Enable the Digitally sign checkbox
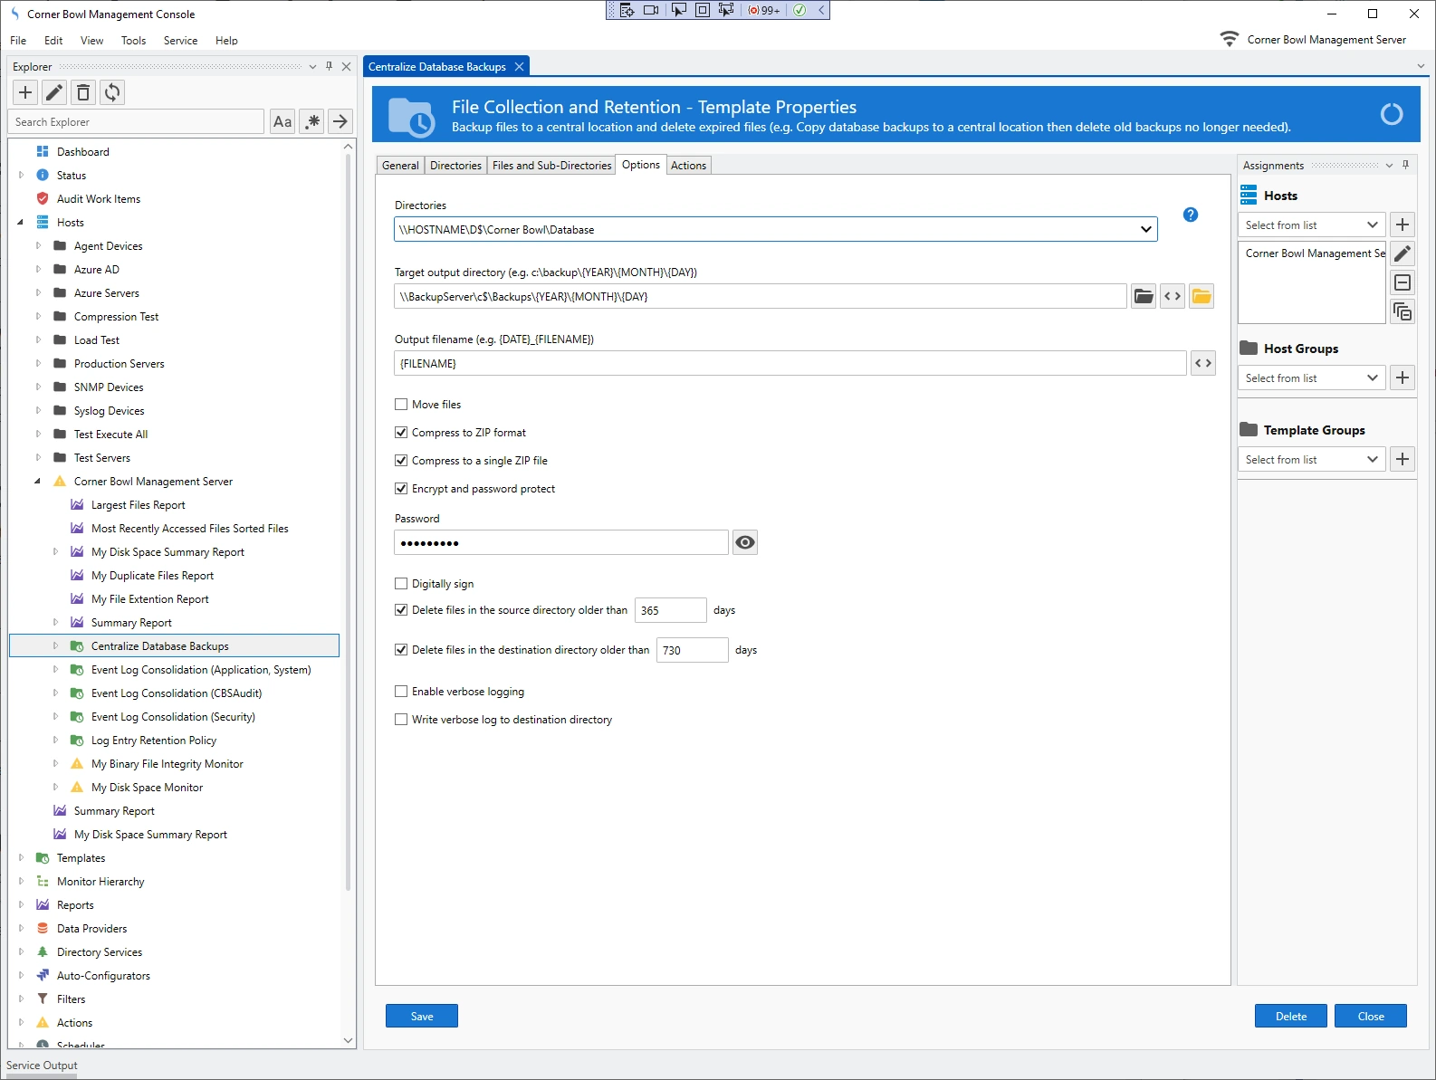Viewport: 1436px width, 1080px height. (401, 584)
